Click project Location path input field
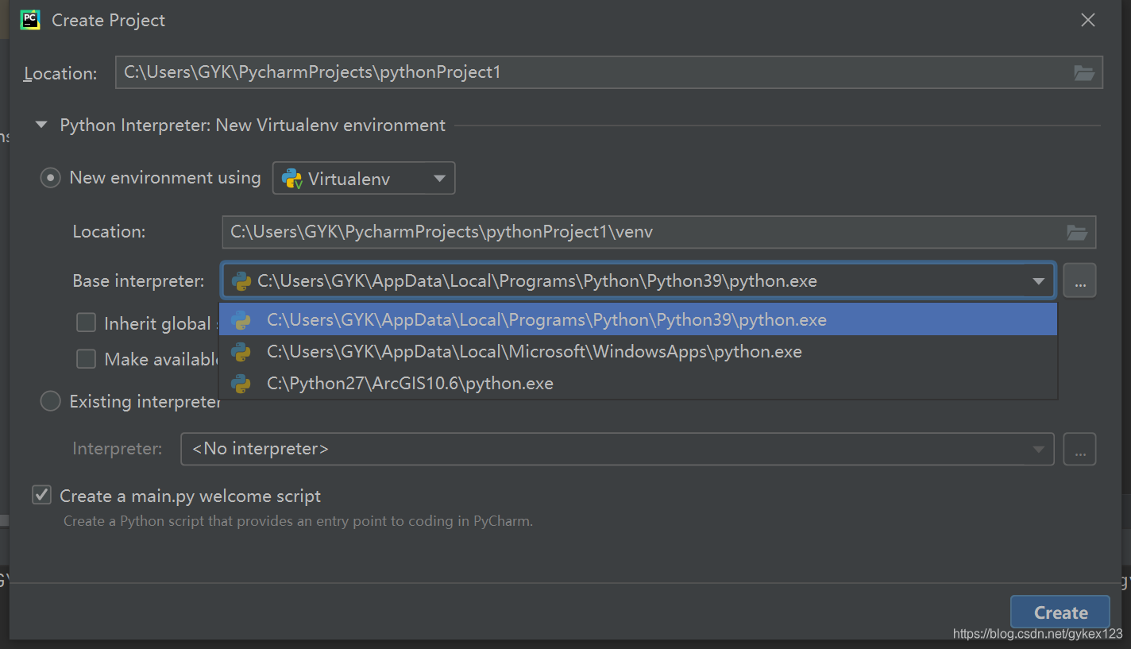The width and height of the screenshot is (1131, 649). click(608, 73)
